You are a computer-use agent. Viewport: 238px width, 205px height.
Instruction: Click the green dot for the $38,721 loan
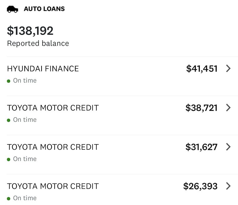coord(9,120)
